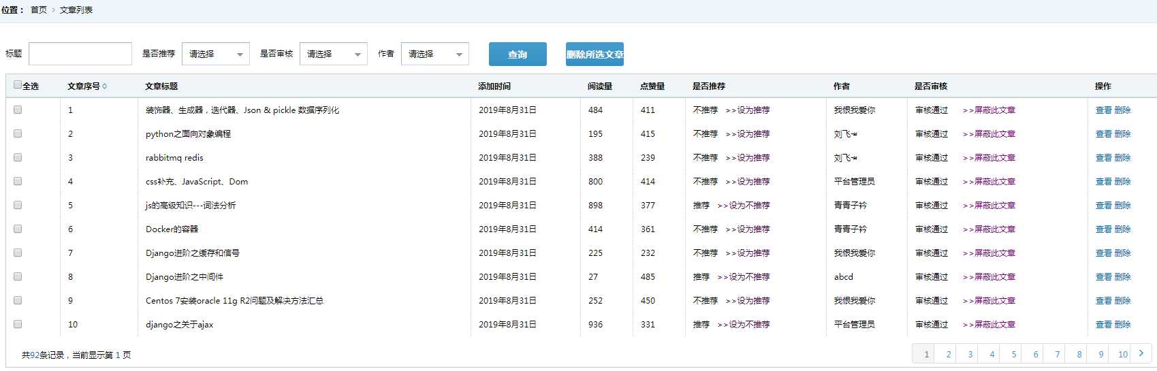This screenshot has height=371, width=1157.
Task: Click 删除 for article 1
Action: tap(1122, 110)
